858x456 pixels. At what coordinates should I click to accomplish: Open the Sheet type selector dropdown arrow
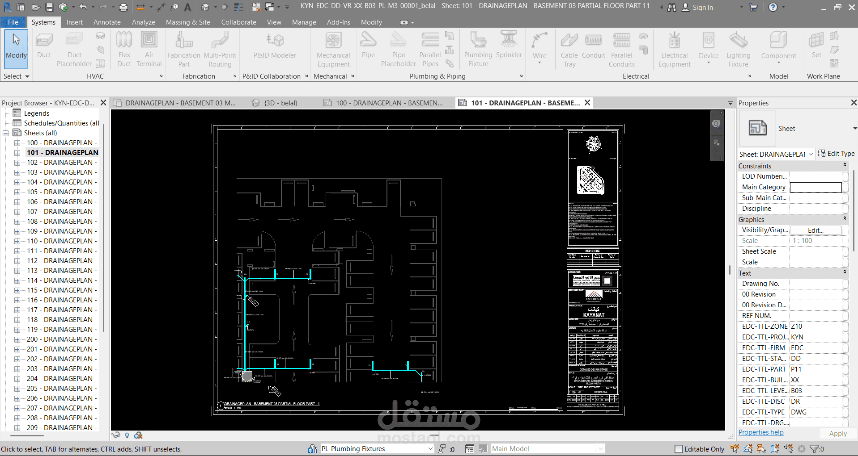click(x=855, y=129)
